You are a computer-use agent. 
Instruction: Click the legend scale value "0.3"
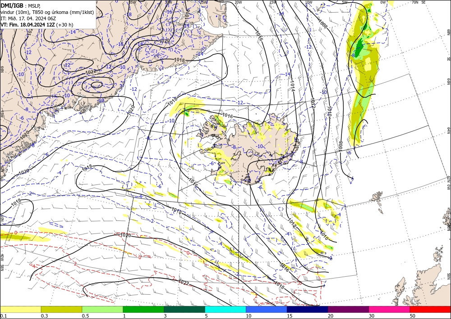tap(44, 316)
